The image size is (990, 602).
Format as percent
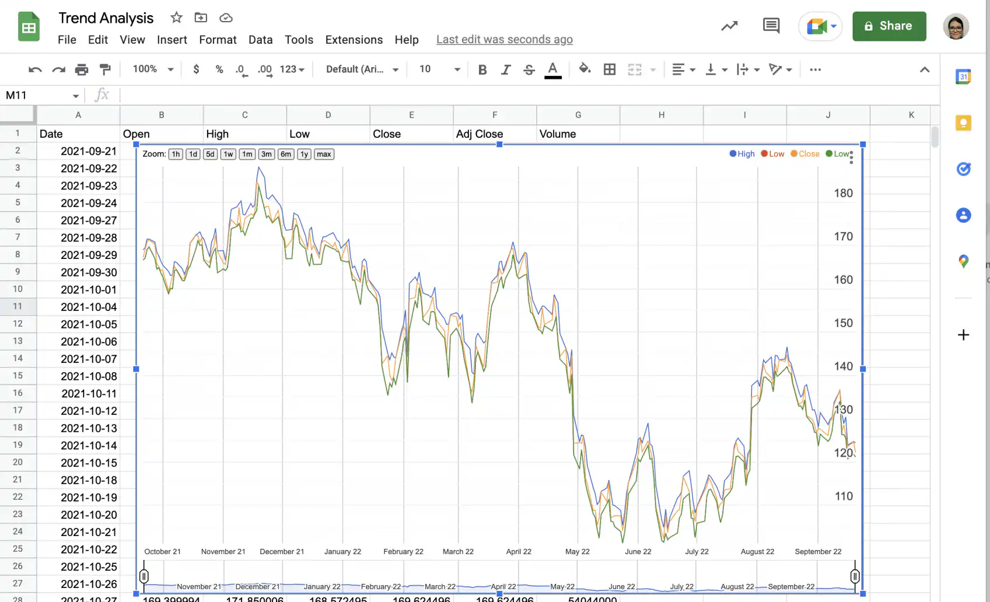pyautogui.click(x=219, y=69)
